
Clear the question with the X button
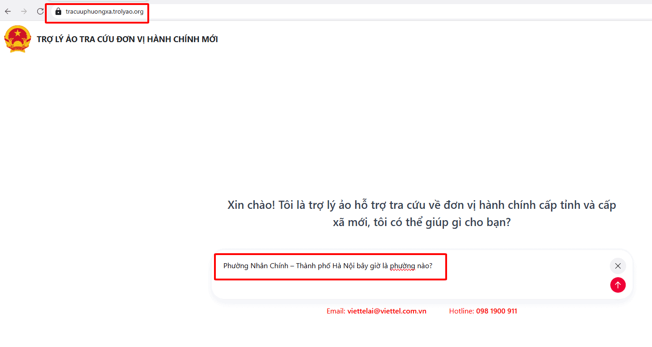tap(618, 266)
